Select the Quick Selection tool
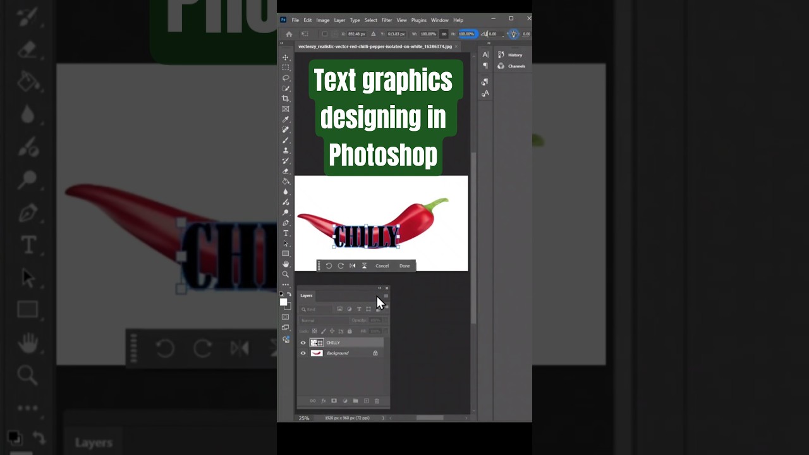This screenshot has width=809, height=455. [286, 88]
